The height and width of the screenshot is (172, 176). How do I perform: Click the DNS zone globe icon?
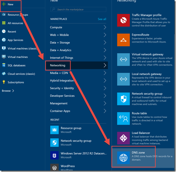click(123, 158)
